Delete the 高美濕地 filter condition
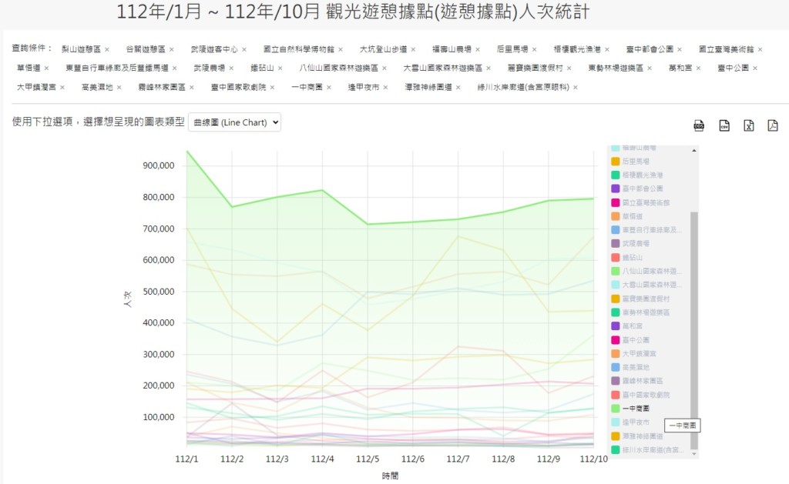This screenshot has width=789, height=484. click(119, 87)
